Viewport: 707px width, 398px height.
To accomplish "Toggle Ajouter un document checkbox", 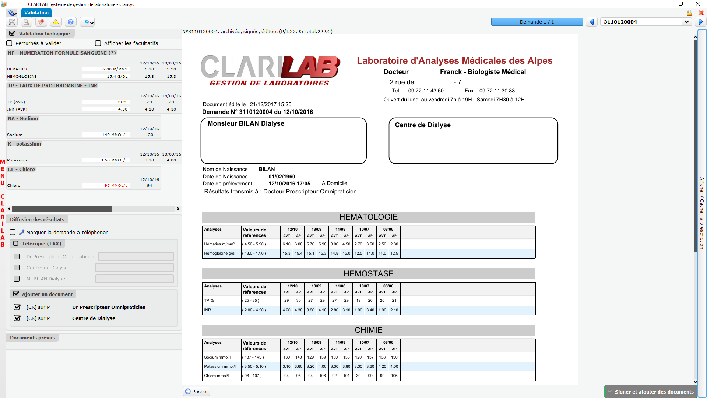I will [16, 294].
